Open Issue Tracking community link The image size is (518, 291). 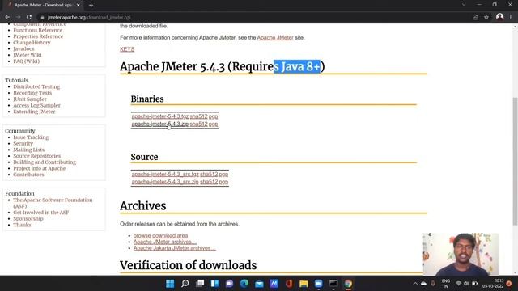(31, 137)
